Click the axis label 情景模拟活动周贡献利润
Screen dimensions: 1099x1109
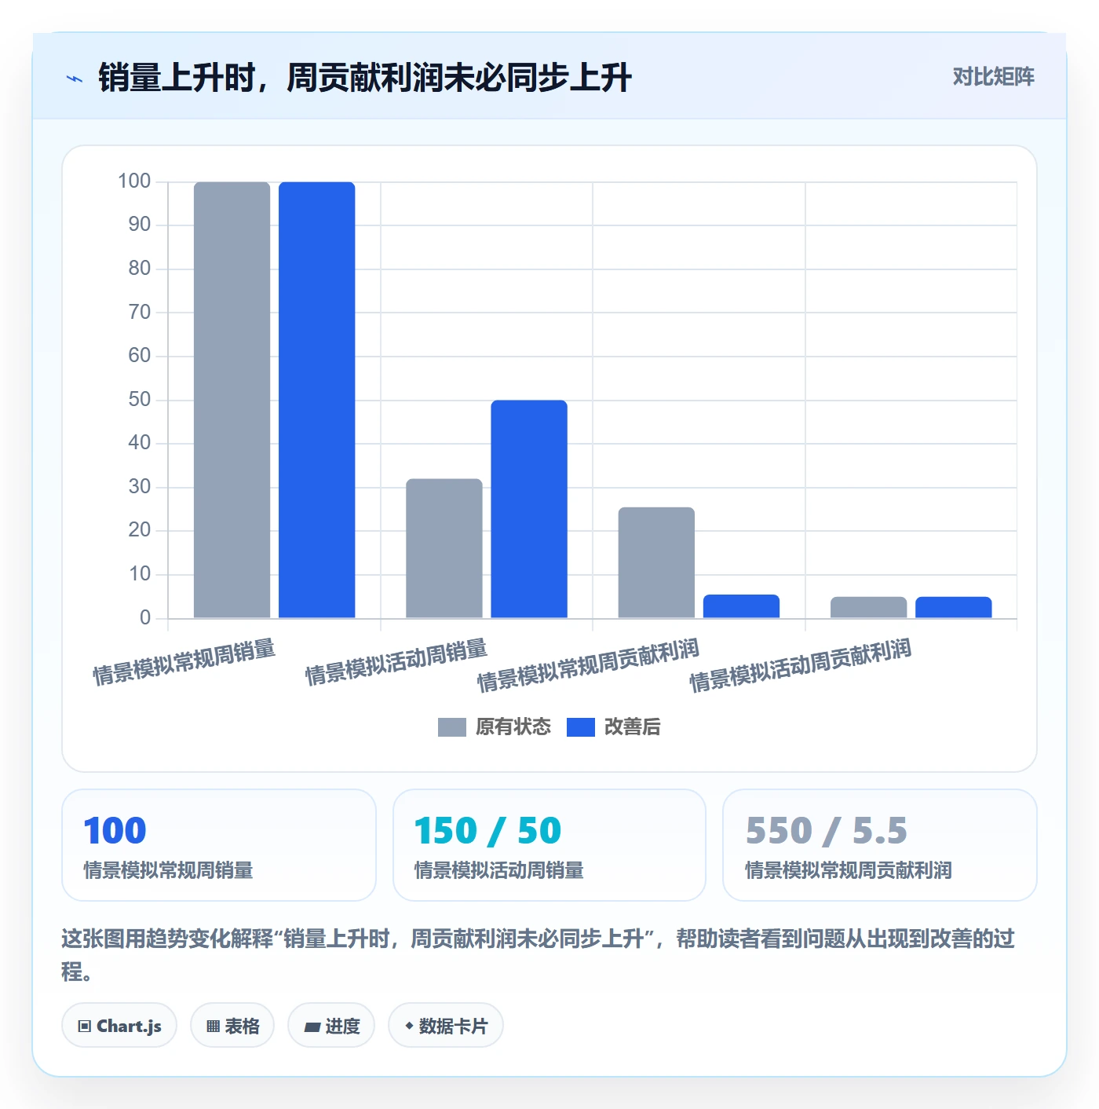[800, 665]
